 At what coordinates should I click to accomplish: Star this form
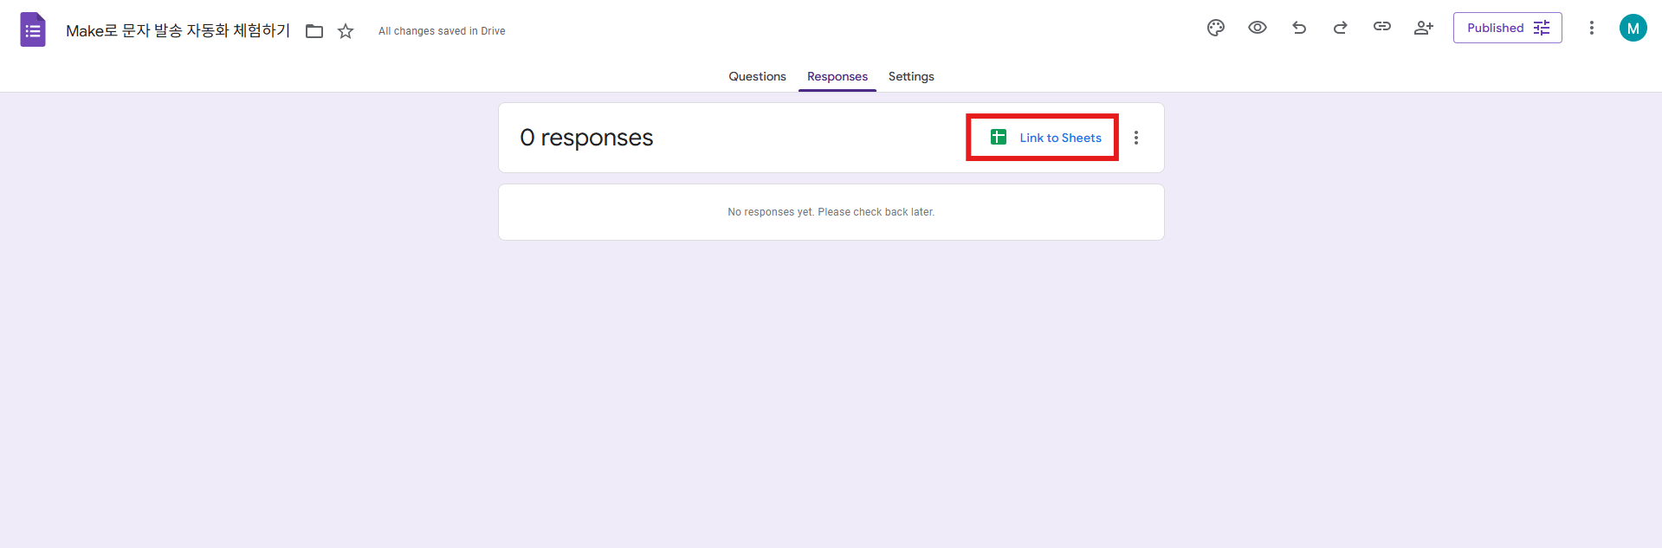click(346, 31)
